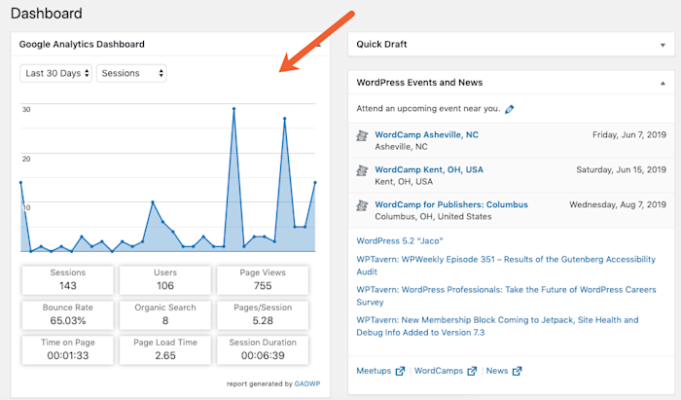This screenshot has width=681, height=400.
Task: Expand the Quick Draft panel
Action: (663, 45)
